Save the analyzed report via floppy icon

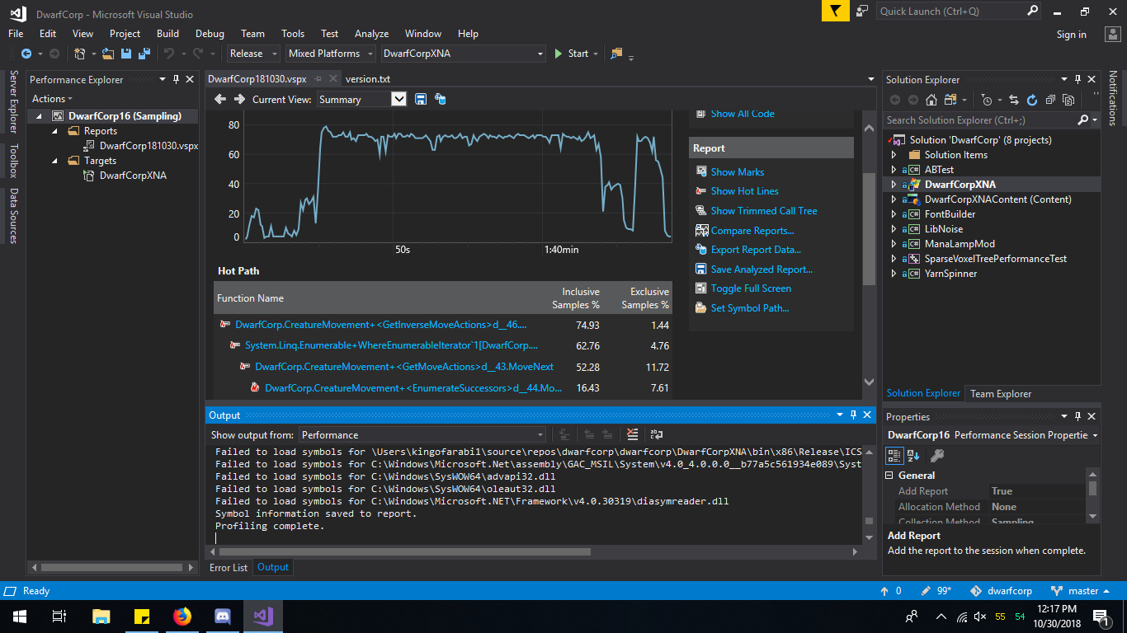pos(421,99)
